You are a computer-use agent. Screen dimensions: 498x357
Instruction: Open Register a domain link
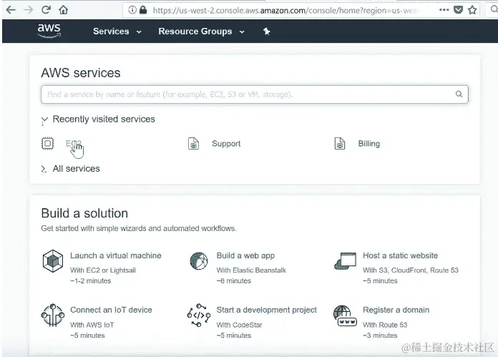396,310
